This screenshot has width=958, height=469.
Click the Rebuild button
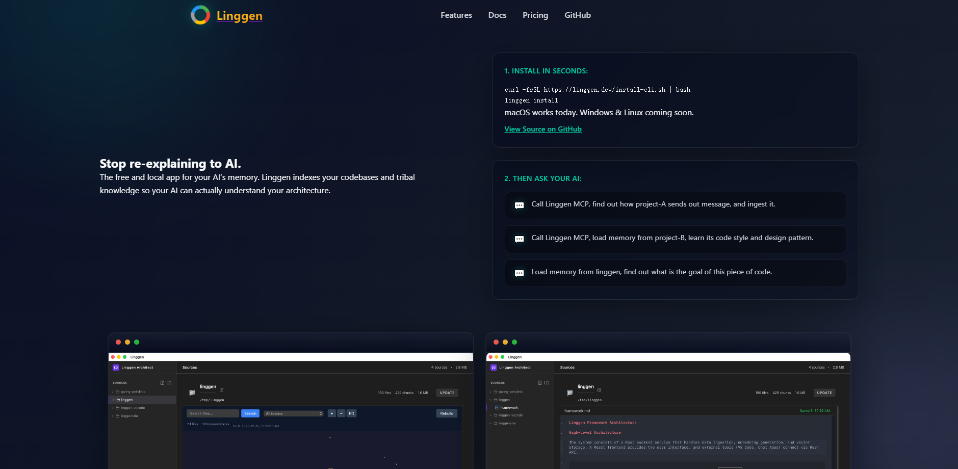pos(447,413)
